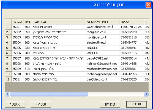153x110 pixels.
Task: Click phone cell 03-6233525
Action: click(x=132, y=79)
